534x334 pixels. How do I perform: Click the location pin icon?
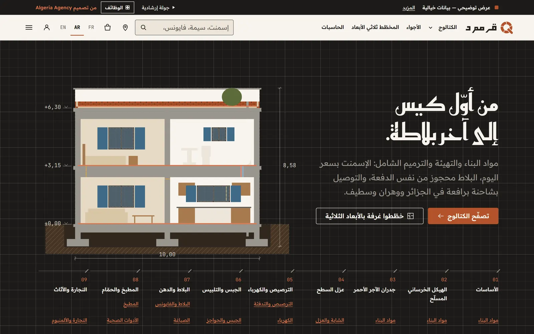[x=125, y=27]
